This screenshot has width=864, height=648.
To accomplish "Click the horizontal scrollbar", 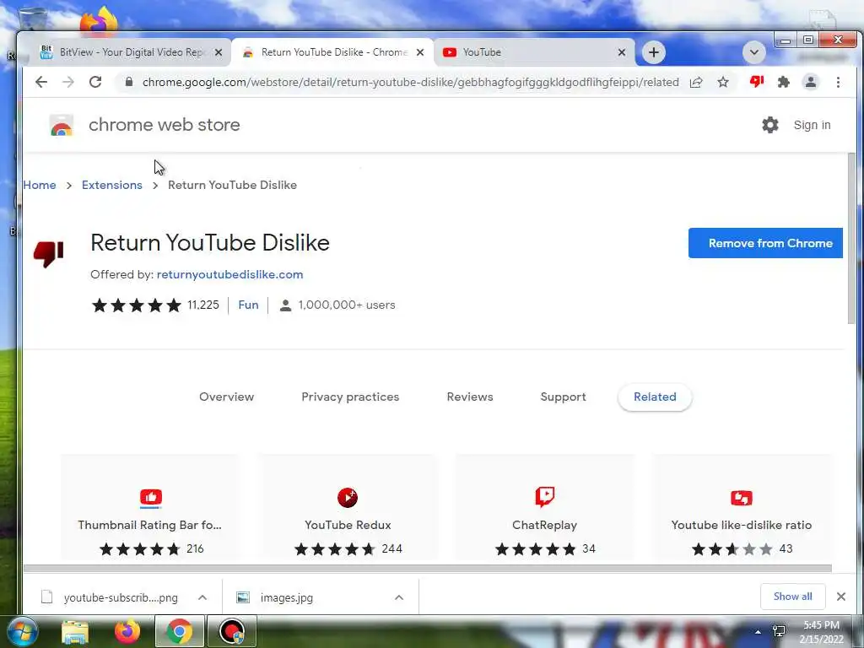I will [428, 568].
